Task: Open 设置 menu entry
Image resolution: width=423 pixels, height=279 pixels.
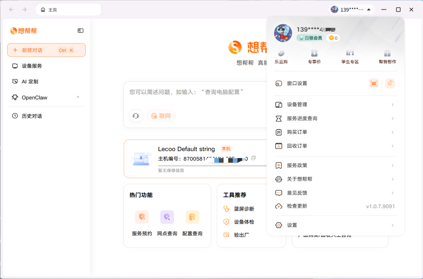Action: (x=335, y=225)
